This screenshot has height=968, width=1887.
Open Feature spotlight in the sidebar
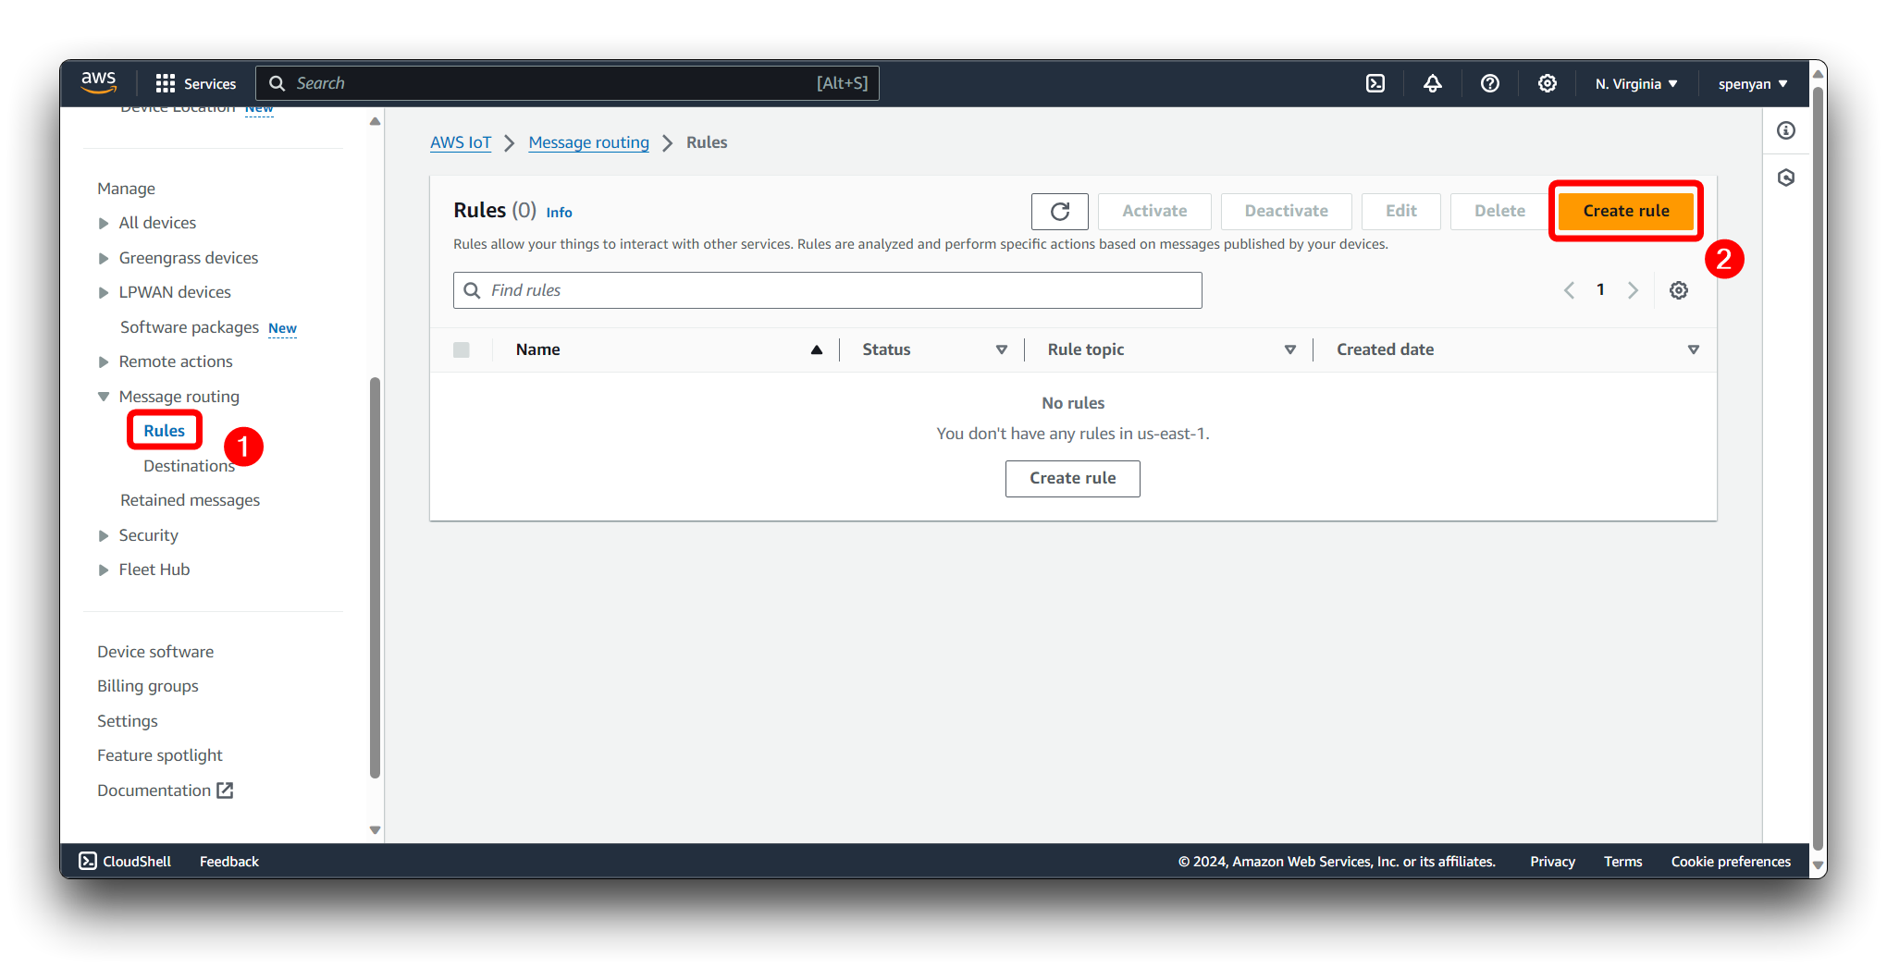[160, 755]
